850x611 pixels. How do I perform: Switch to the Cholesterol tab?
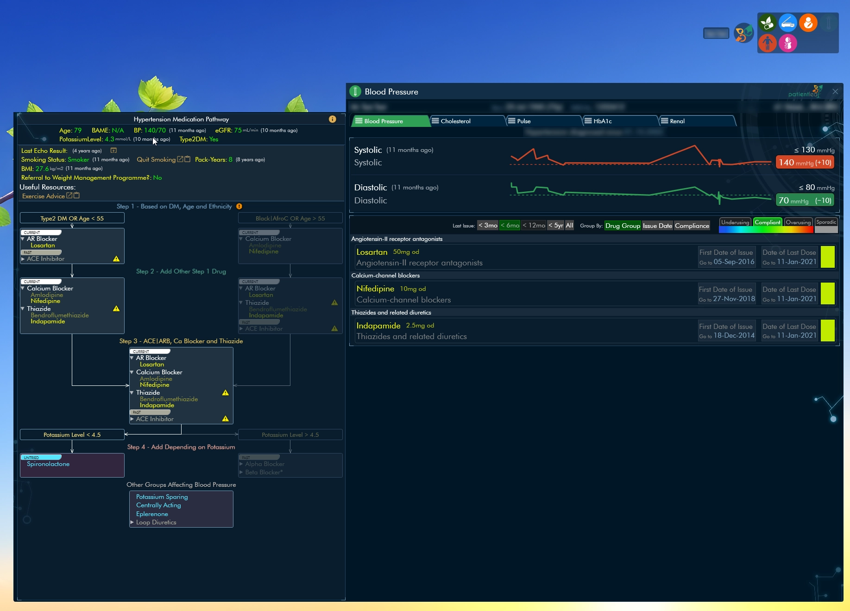coord(455,121)
